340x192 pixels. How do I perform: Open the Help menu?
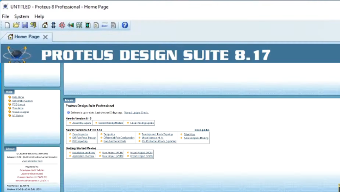39,16
